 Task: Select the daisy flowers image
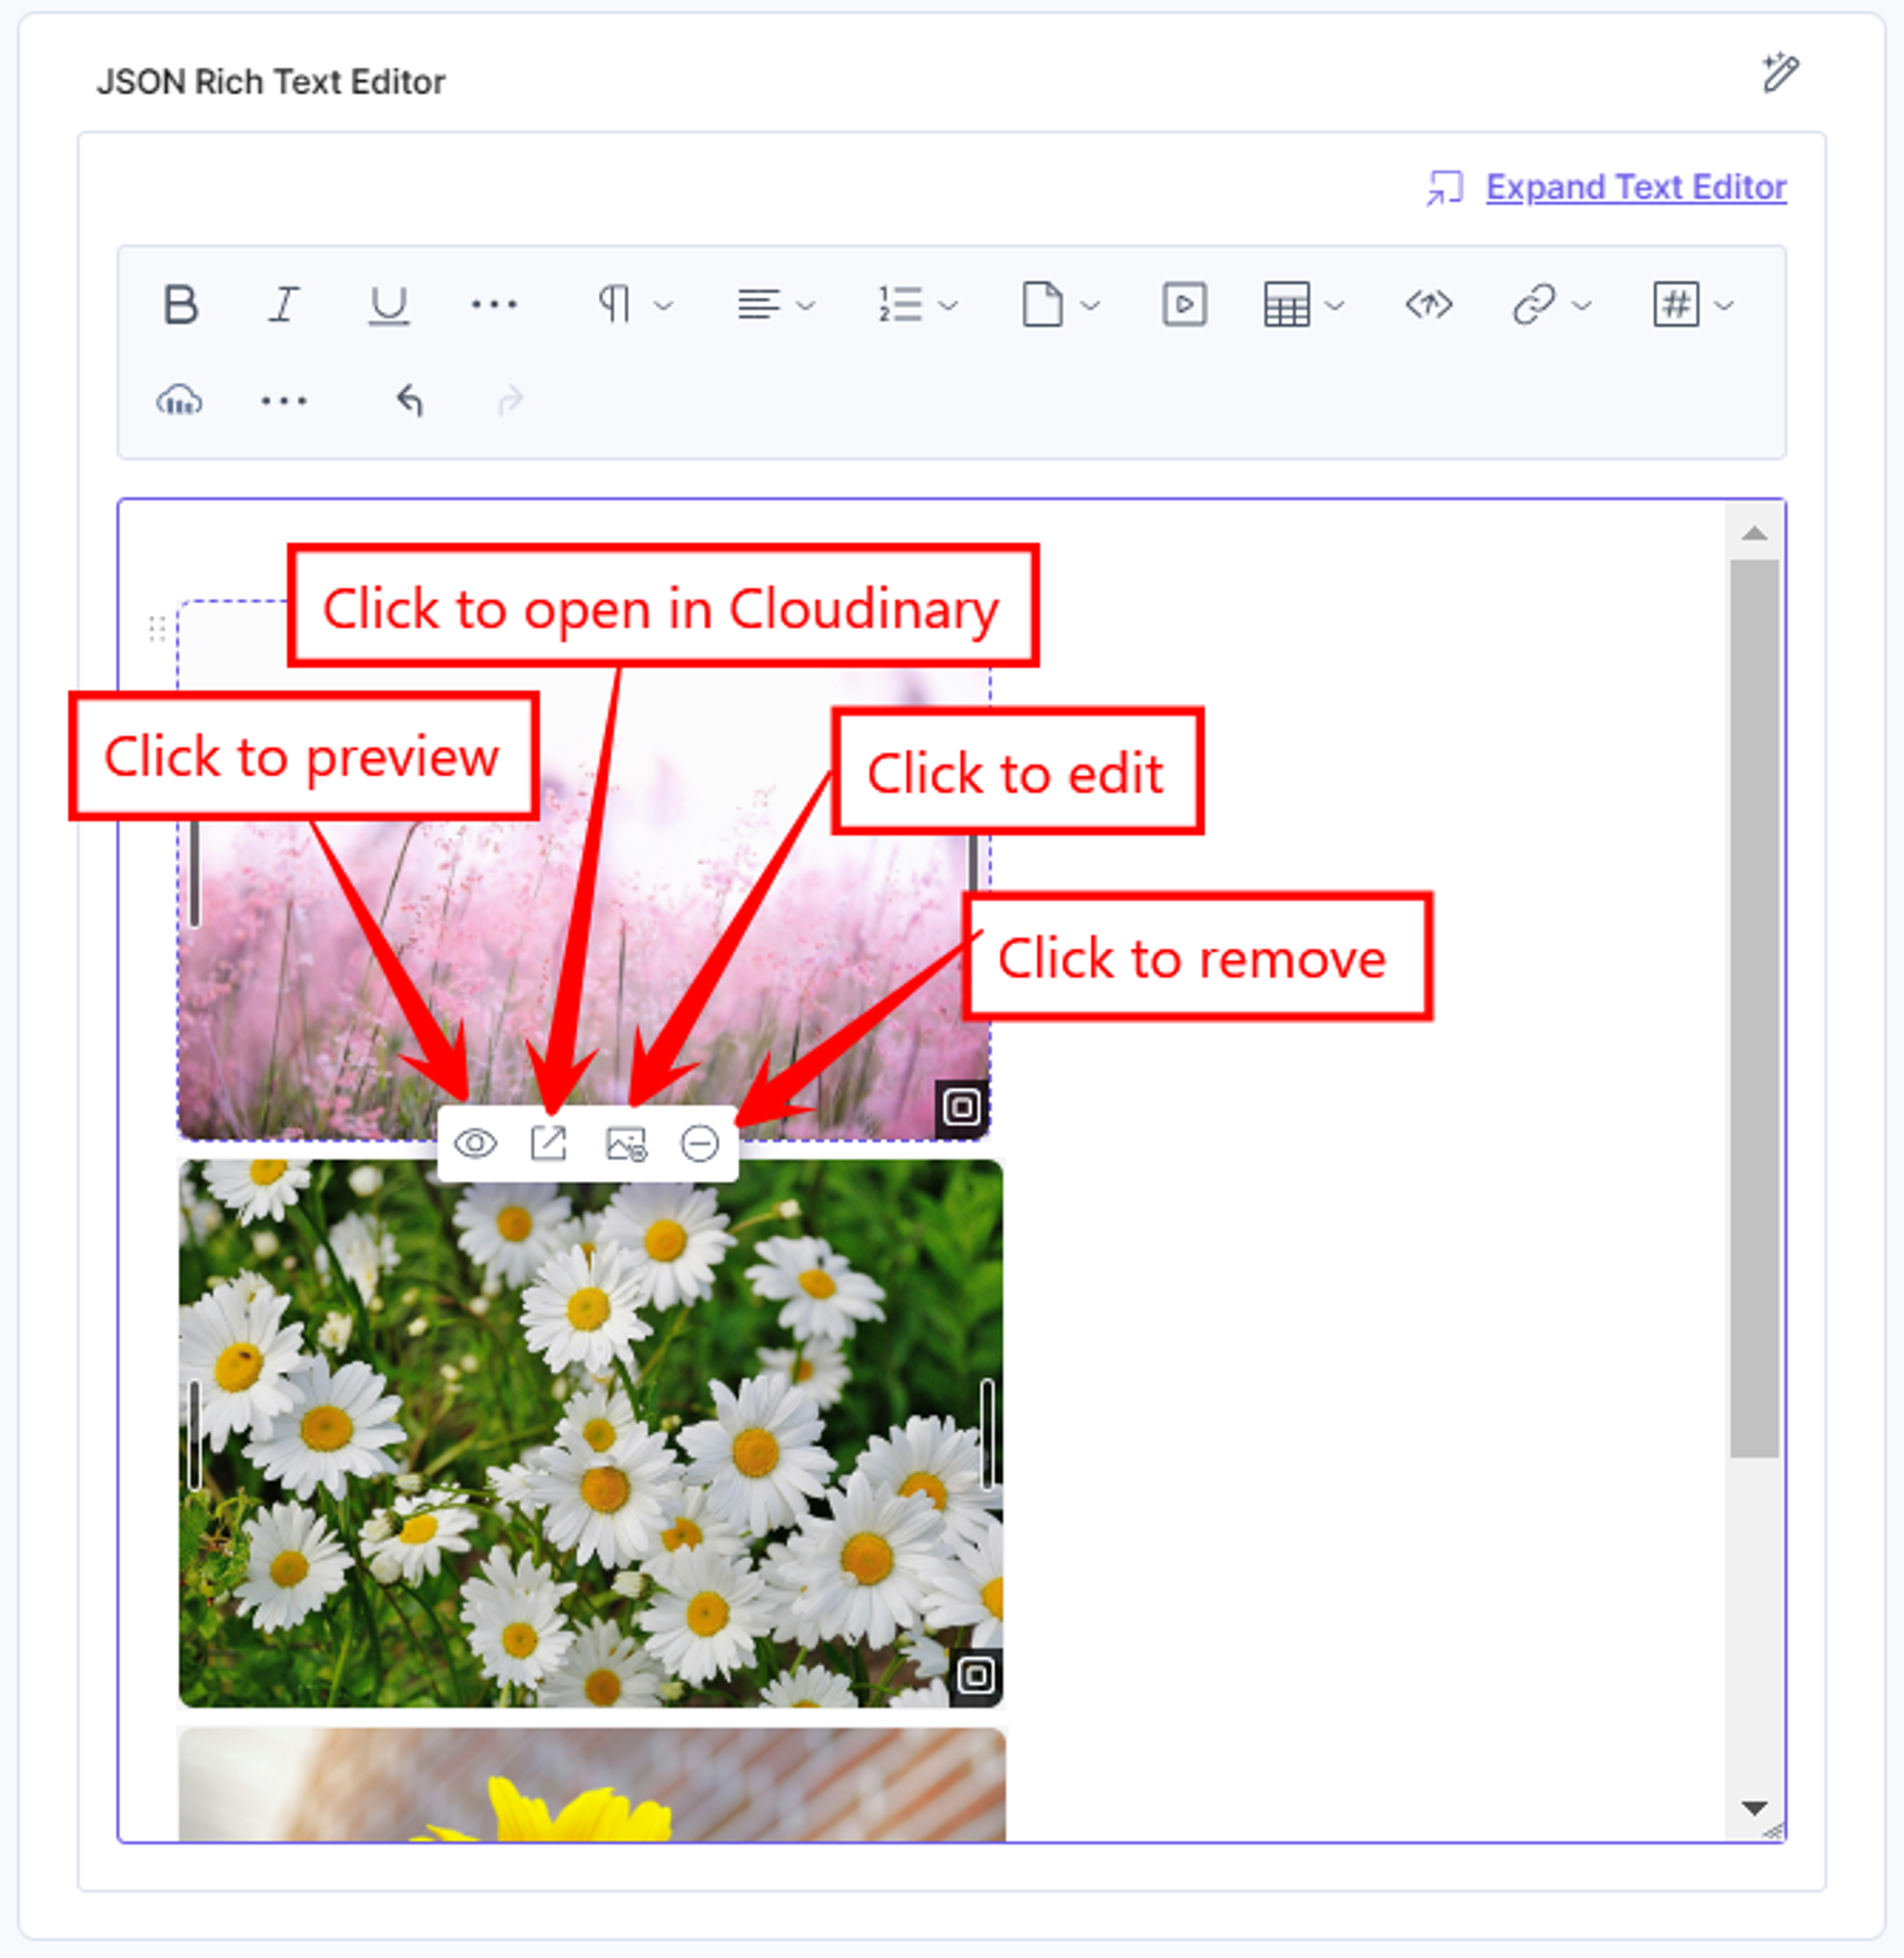[x=591, y=1434]
